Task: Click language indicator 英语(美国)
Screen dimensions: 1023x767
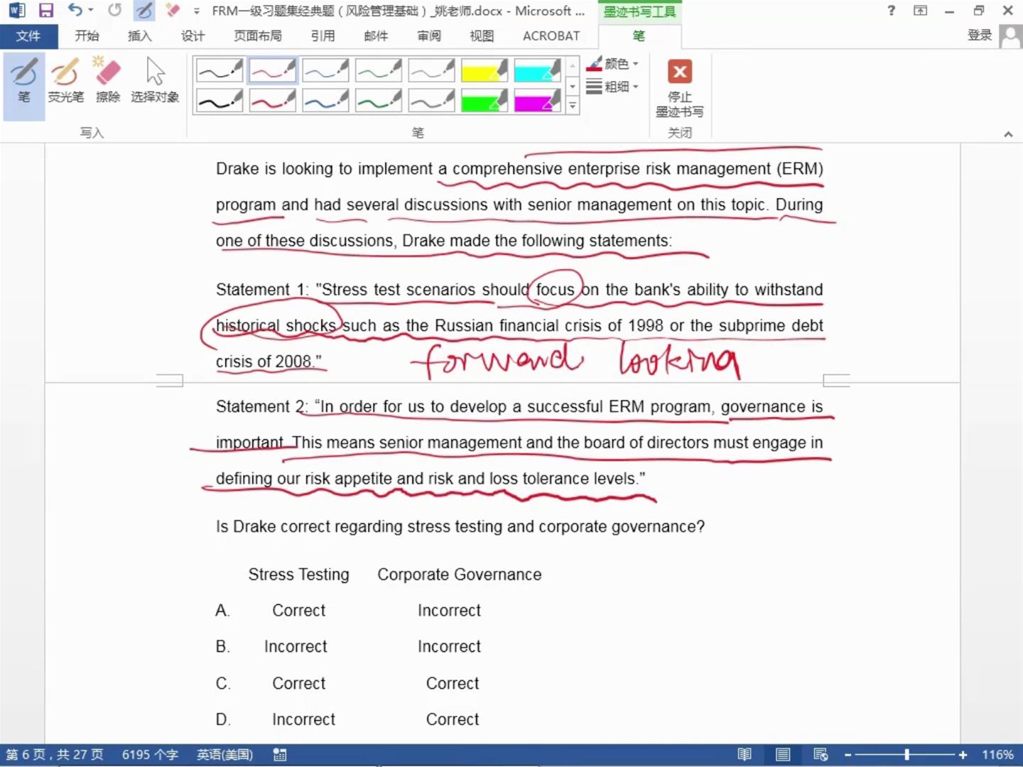Action: pyautogui.click(x=224, y=755)
